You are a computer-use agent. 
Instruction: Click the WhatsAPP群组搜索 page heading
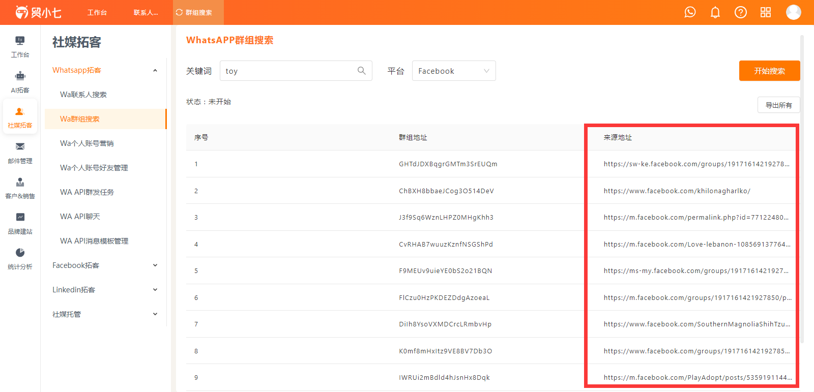(x=230, y=40)
